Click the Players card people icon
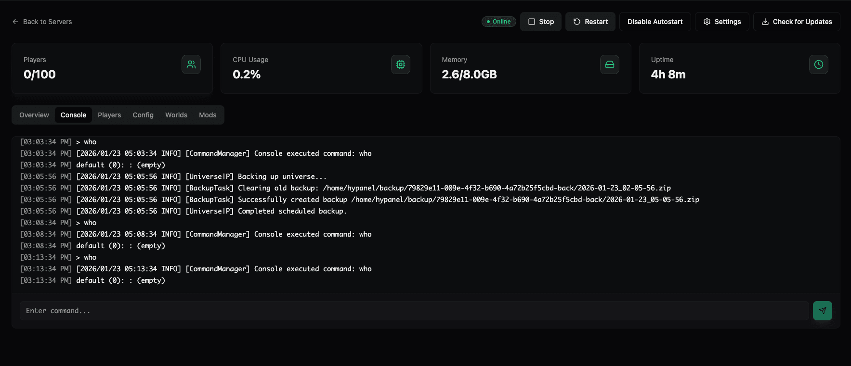This screenshot has height=366, width=851. pos(191,64)
